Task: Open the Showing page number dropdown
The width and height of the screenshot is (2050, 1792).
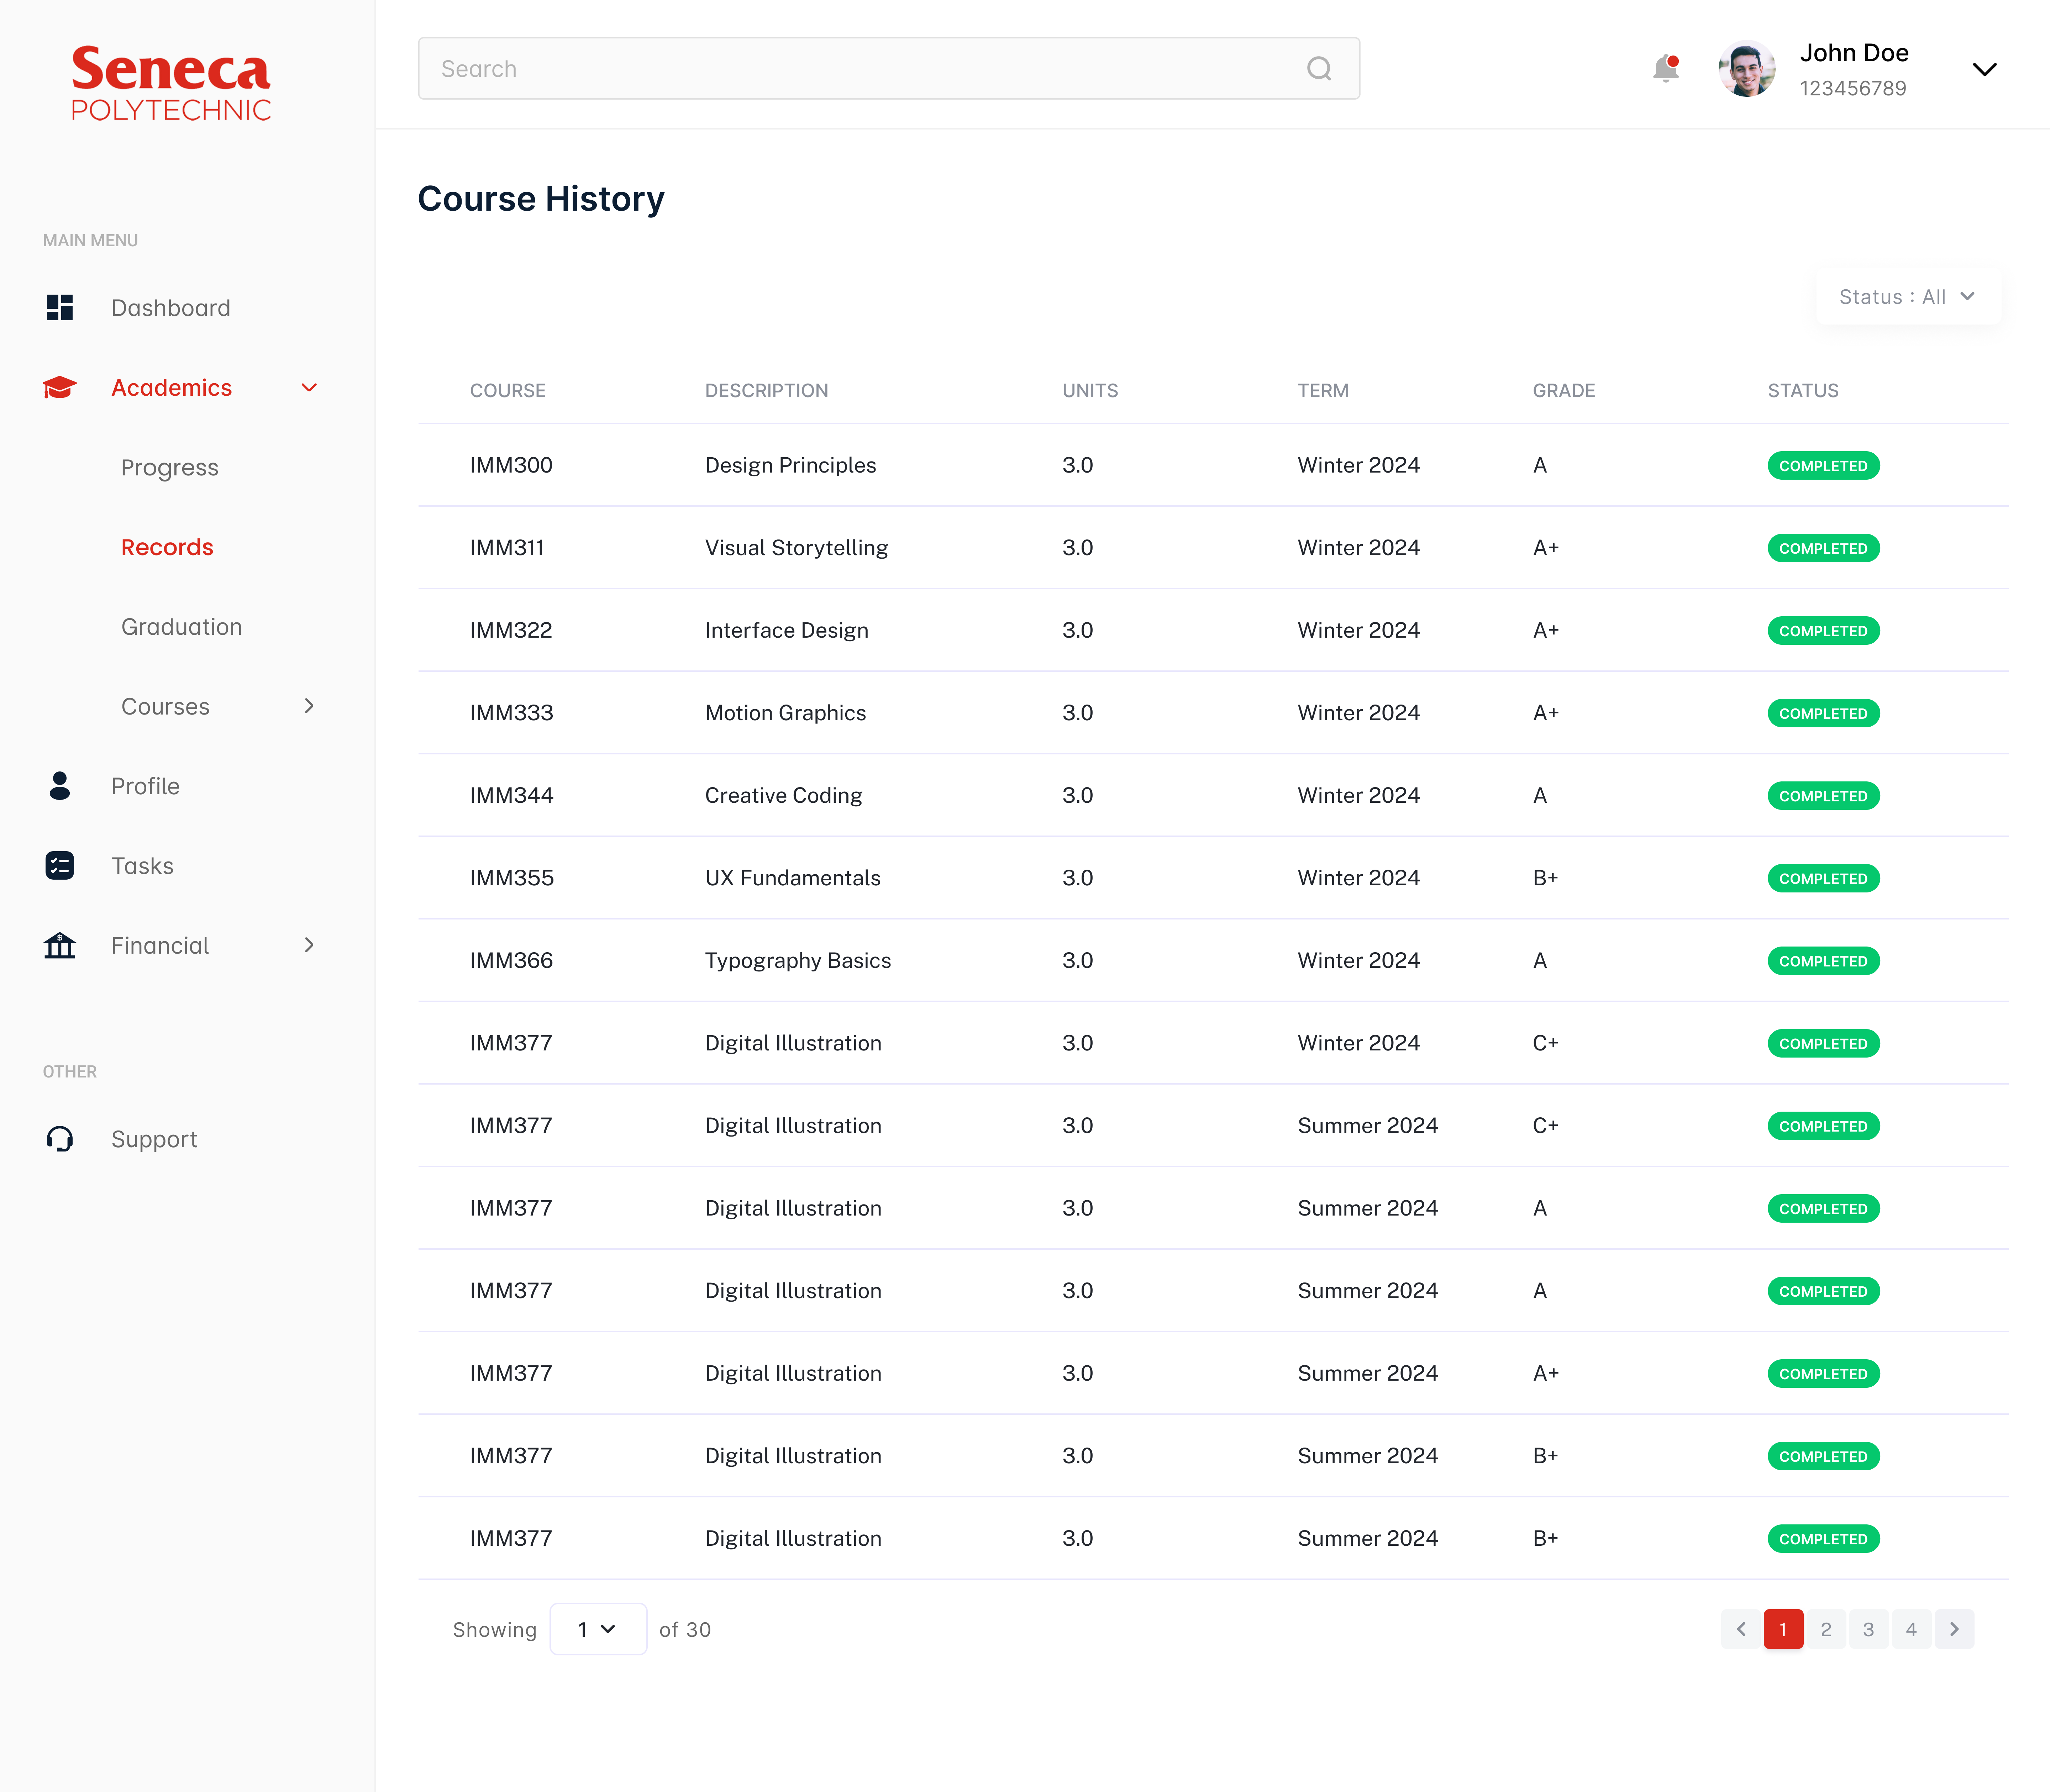Action: (598, 1629)
